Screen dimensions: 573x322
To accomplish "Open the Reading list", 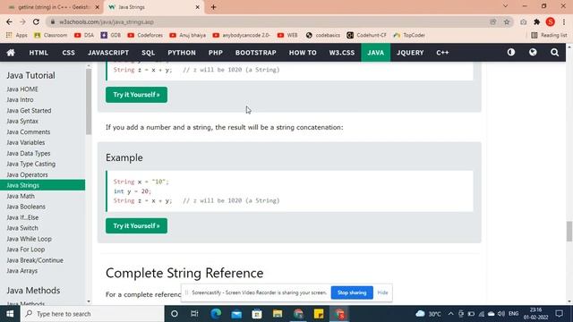I will 549,35.
